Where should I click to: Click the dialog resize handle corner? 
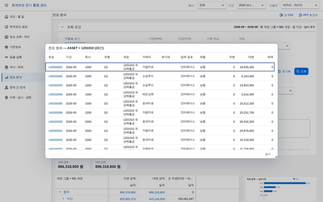point(276,157)
